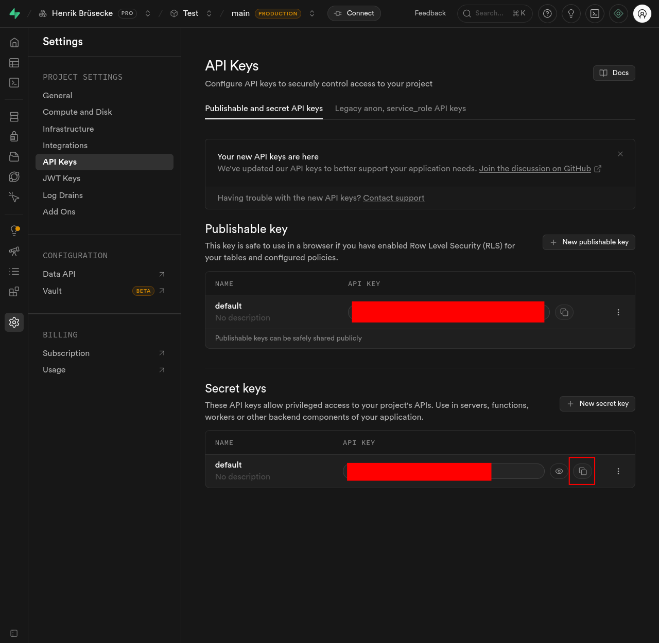Open the Authentication section from the sidebar

(x=14, y=136)
